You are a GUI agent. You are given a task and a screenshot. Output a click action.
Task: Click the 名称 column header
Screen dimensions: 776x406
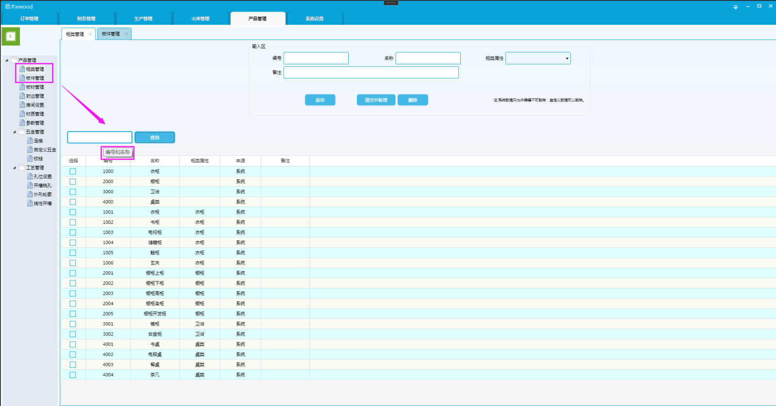click(x=155, y=161)
